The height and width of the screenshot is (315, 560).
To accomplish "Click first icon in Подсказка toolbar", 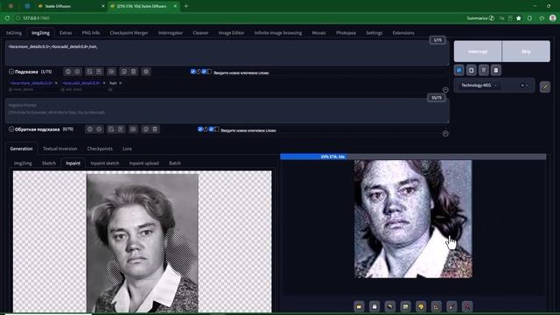I will coord(68,72).
